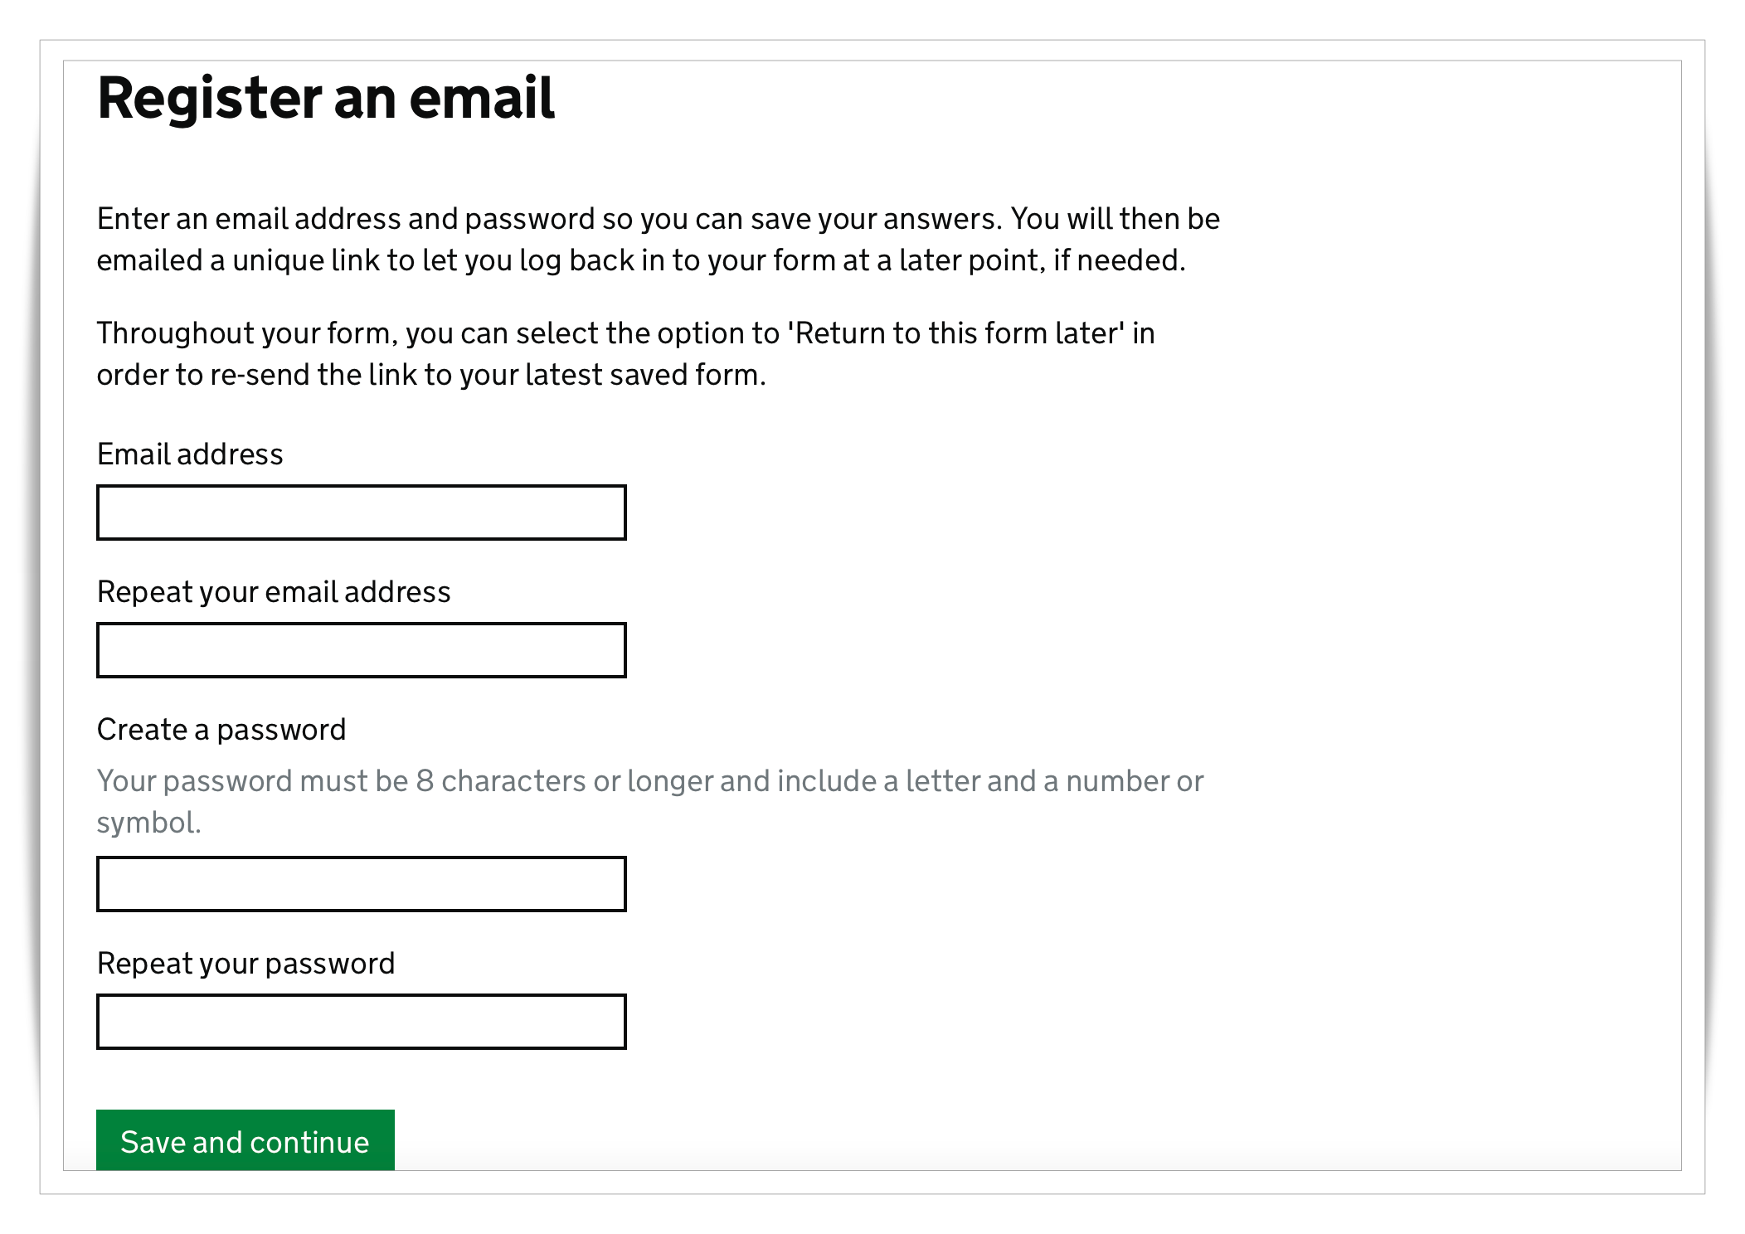This screenshot has height=1234, width=1745.
Task: Click the Repeat your password label
Action: click(x=246, y=964)
